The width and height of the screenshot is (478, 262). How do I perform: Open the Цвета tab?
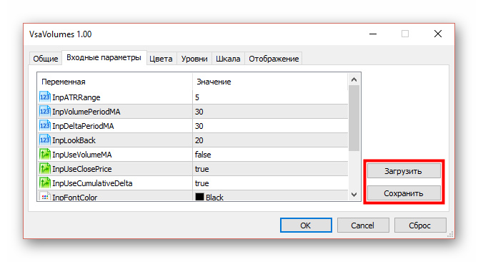point(161,59)
